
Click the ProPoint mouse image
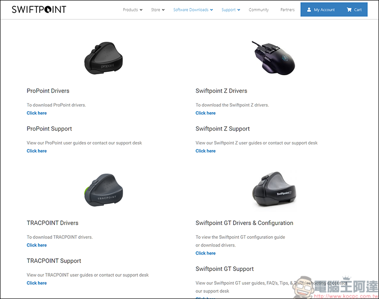[x=103, y=58]
